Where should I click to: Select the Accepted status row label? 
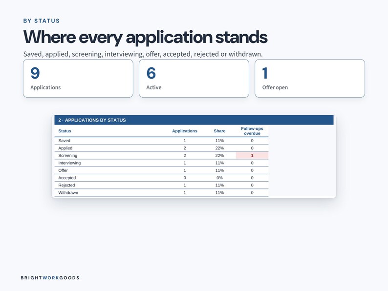tap(67, 178)
